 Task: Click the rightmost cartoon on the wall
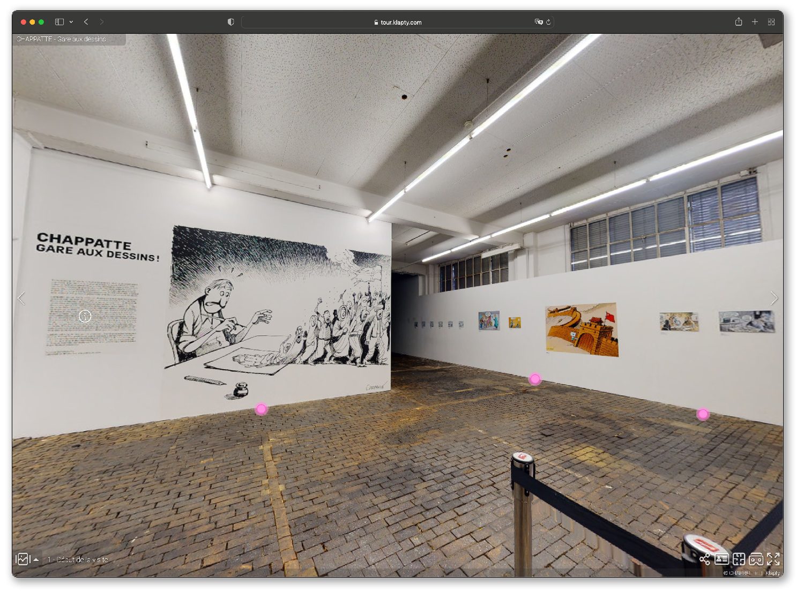click(x=747, y=321)
